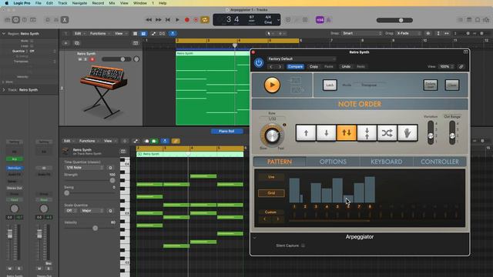This screenshot has height=277, width=493.
Task: Click the plugin Copy button
Action: [x=314, y=67]
